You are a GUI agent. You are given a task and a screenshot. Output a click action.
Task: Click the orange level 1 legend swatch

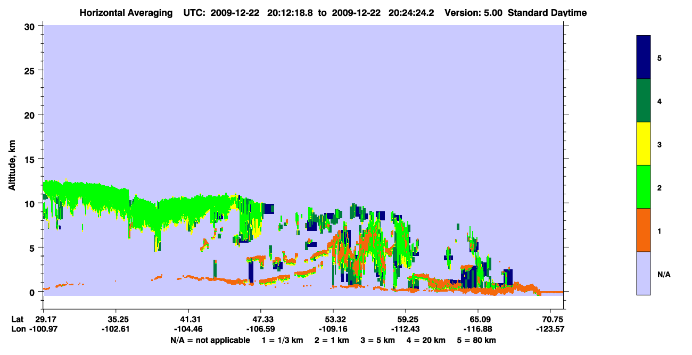(x=644, y=230)
